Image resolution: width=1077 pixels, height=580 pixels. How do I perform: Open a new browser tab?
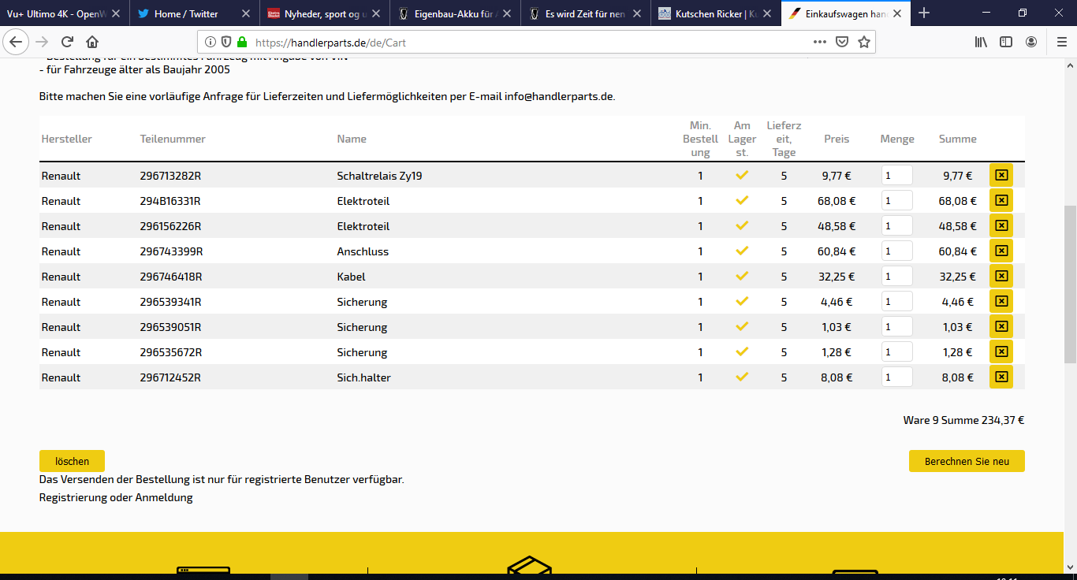tap(924, 13)
